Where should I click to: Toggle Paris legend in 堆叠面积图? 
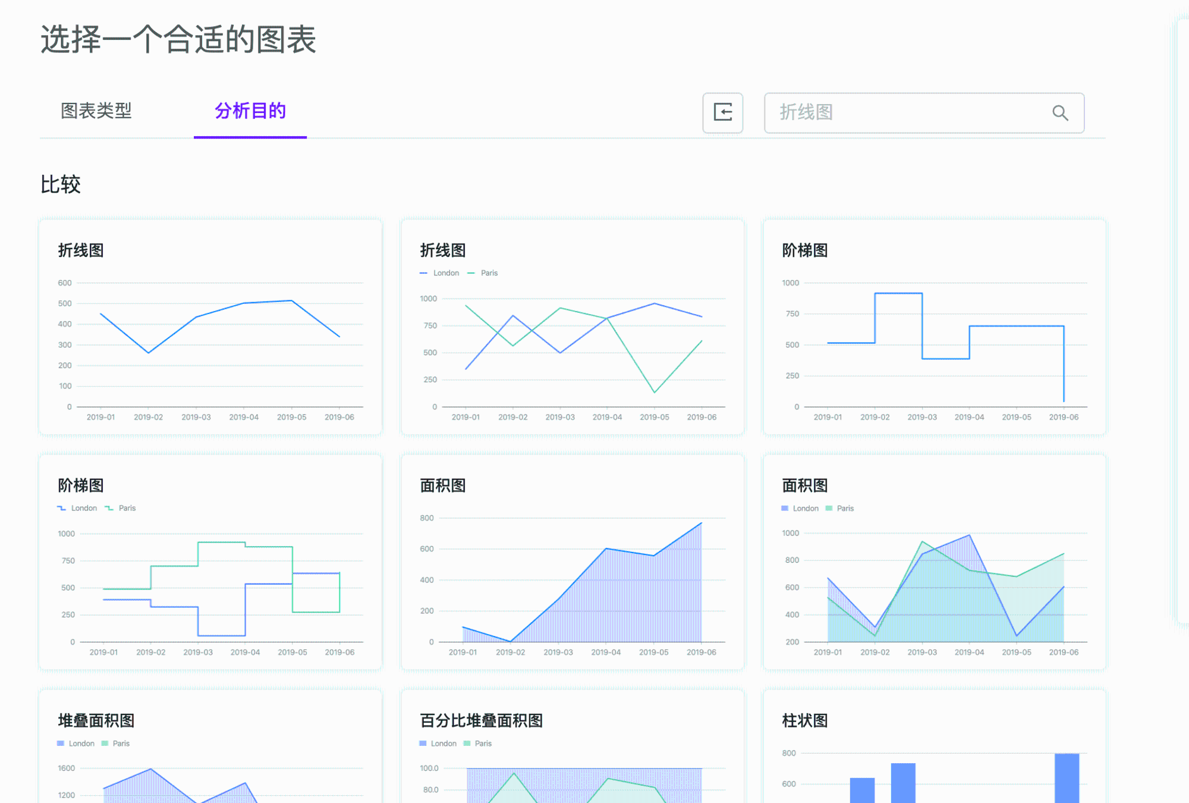click(115, 744)
